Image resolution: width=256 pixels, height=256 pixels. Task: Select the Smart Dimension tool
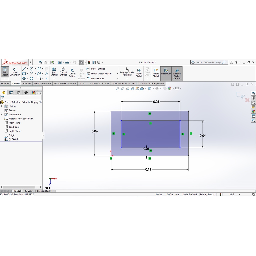(15, 72)
